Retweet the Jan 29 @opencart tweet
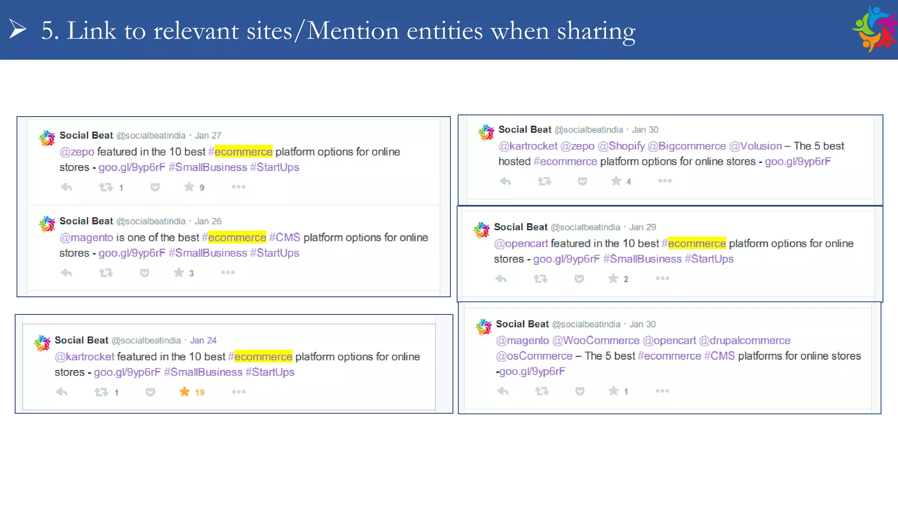Viewport: 898px width, 505px height. coord(541,279)
